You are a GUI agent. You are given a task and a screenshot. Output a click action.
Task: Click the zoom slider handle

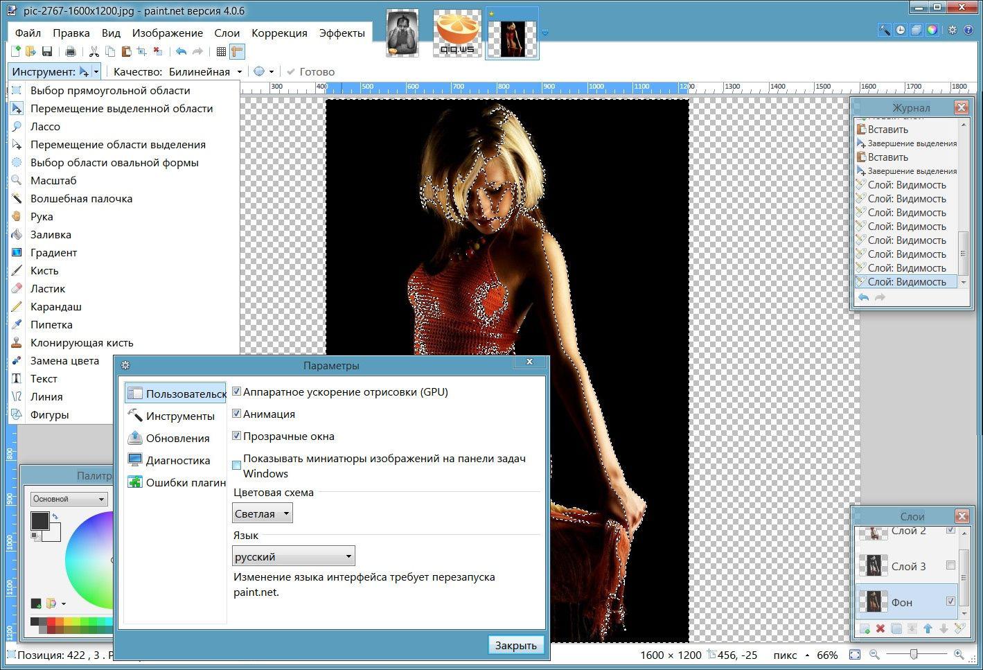(x=914, y=654)
